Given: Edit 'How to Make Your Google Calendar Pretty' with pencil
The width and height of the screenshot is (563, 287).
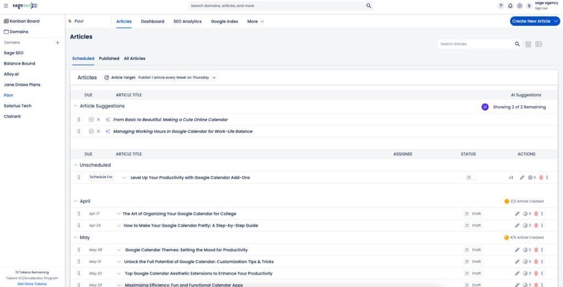Looking at the screenshot, I should tap(517, 225).
